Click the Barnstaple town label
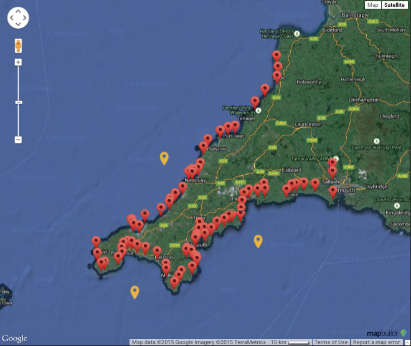The image size is (411, 346). [355, 15]
